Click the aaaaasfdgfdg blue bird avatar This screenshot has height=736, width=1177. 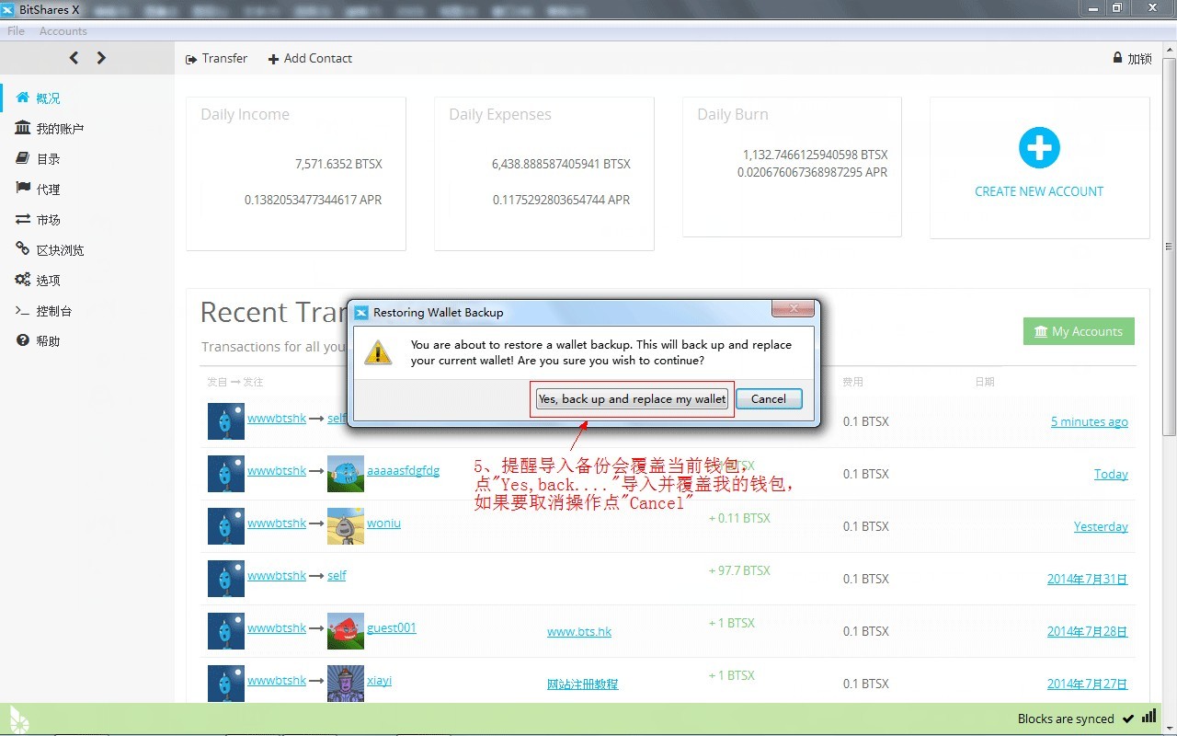pos(346,474)
